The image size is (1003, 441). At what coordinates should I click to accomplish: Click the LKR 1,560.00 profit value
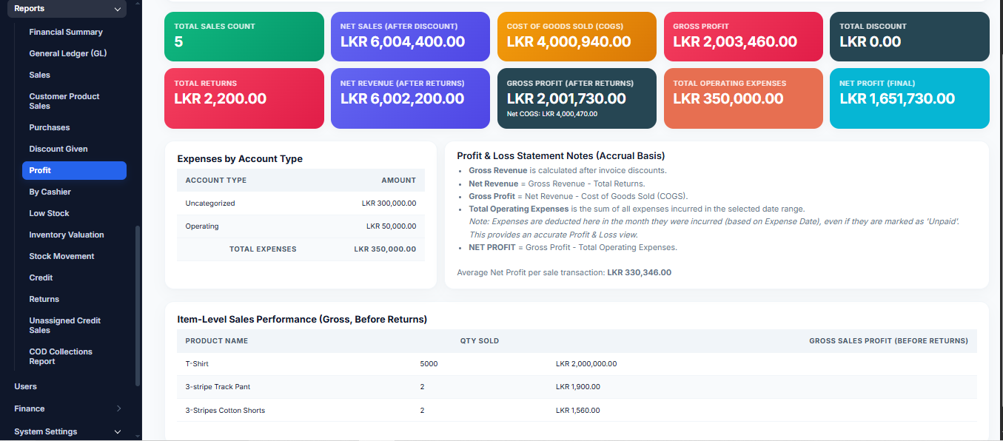[578, 411]
